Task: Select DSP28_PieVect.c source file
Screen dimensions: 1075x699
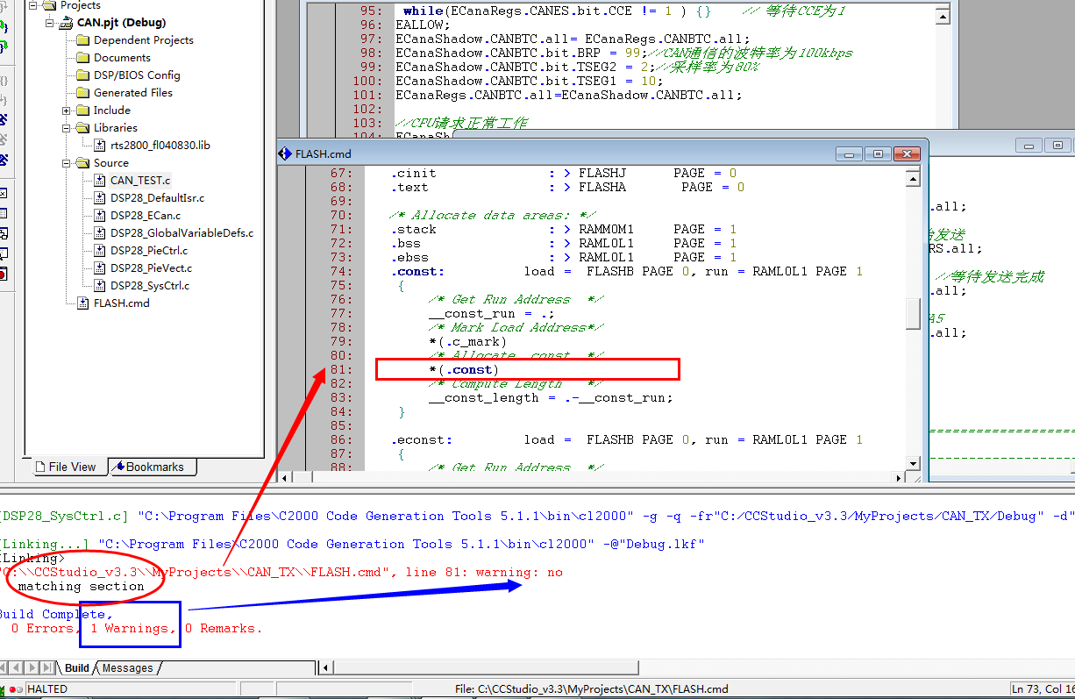Action: tap(151, 268)
